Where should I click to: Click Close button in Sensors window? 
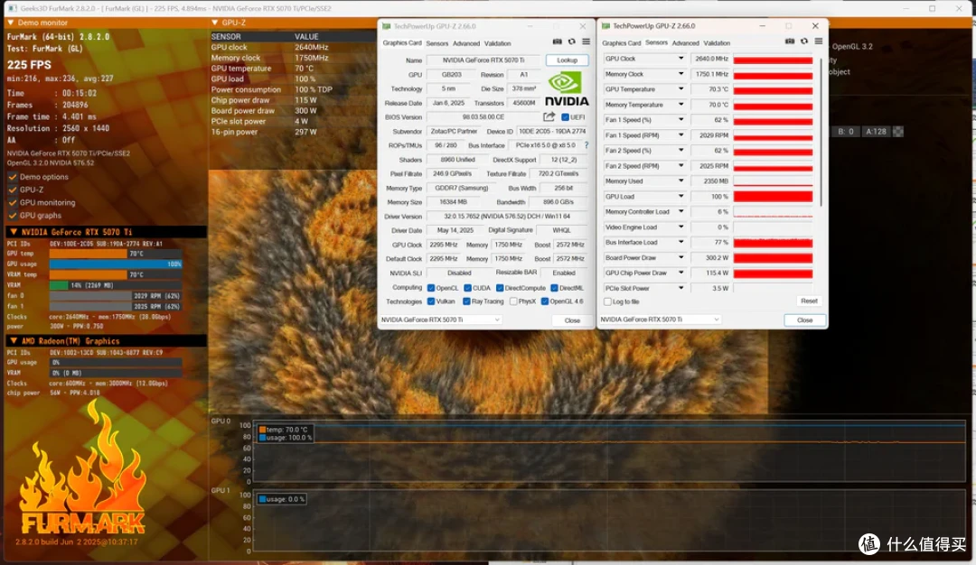tap(805, 320)
